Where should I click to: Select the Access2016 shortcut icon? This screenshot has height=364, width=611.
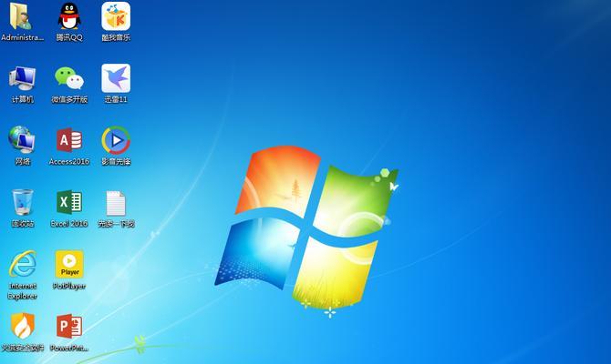(69, 140)
